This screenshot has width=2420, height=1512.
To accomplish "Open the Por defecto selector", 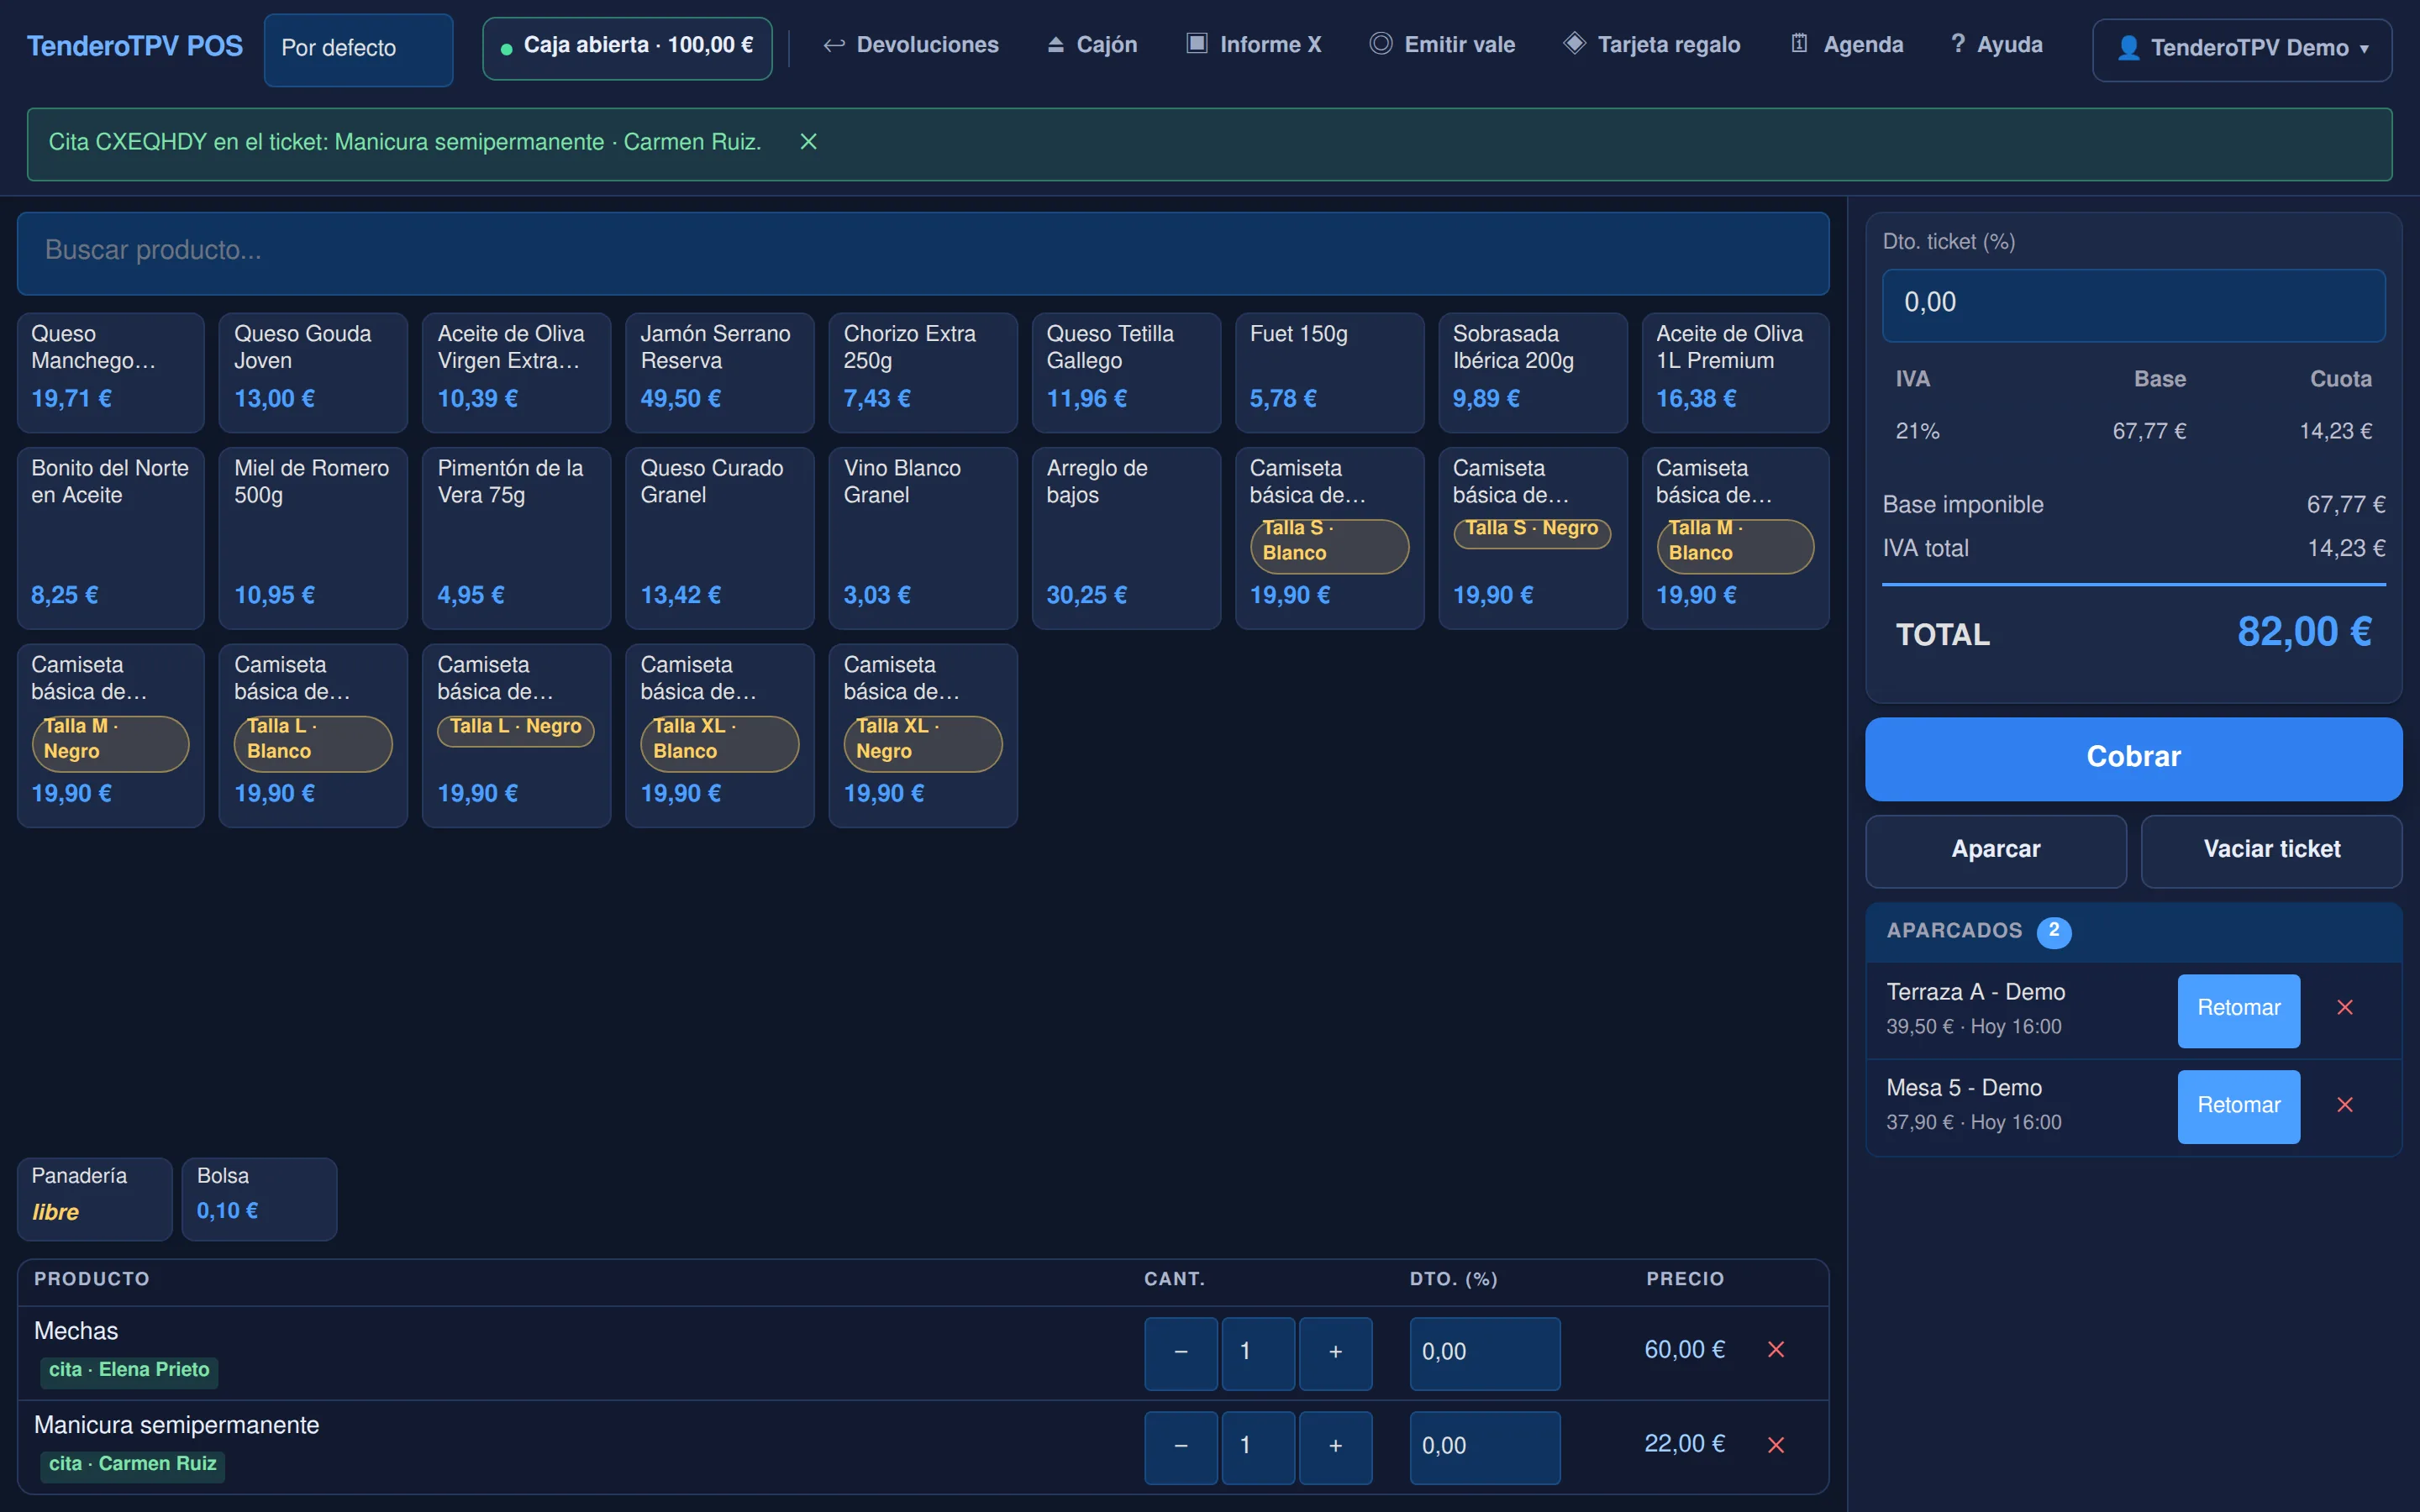I will pos(358,49).
